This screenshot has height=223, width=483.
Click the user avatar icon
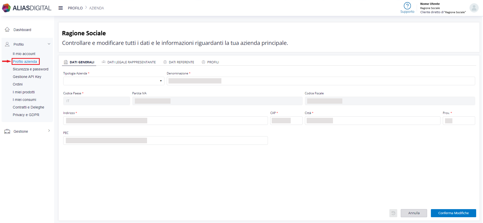[x=474, y=8]
